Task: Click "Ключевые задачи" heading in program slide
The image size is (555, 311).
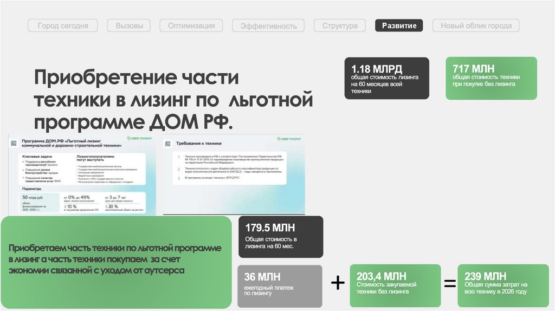Action: 37,157
